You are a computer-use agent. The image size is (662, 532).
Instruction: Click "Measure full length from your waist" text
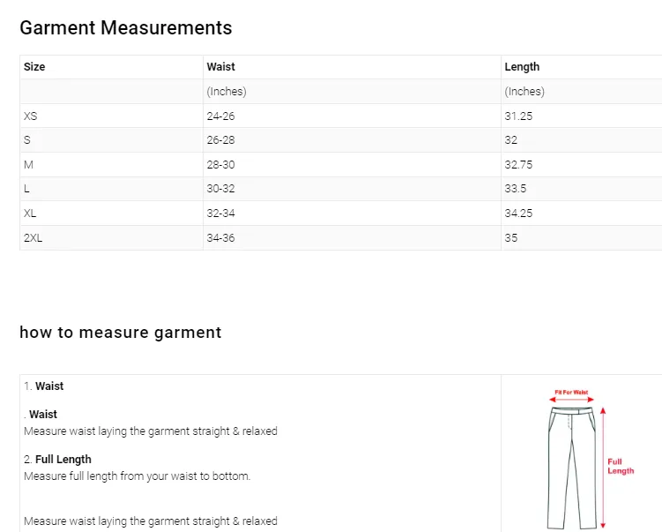coord(137,476)
